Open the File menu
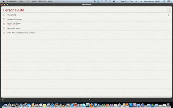Image resolution: width=173 pixels, height=108 pixels. [x=22, y=1]
